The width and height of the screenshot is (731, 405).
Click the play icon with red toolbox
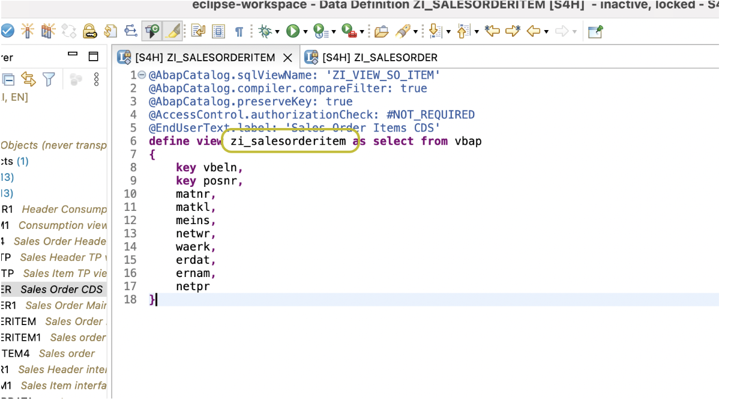[349, 31]
